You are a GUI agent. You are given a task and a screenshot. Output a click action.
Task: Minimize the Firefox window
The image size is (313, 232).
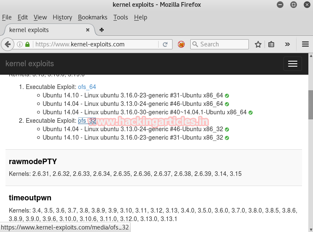pos(280,5)
